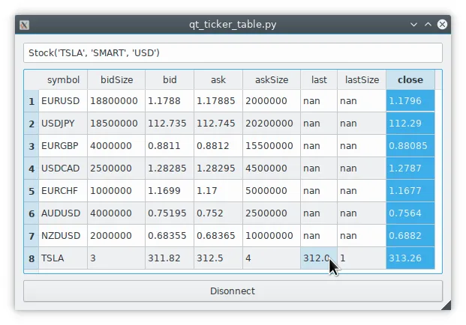Select the lastSize column header
Image resolution: width=466 pixels, height=325 pixels.
(x=362, y=80)
